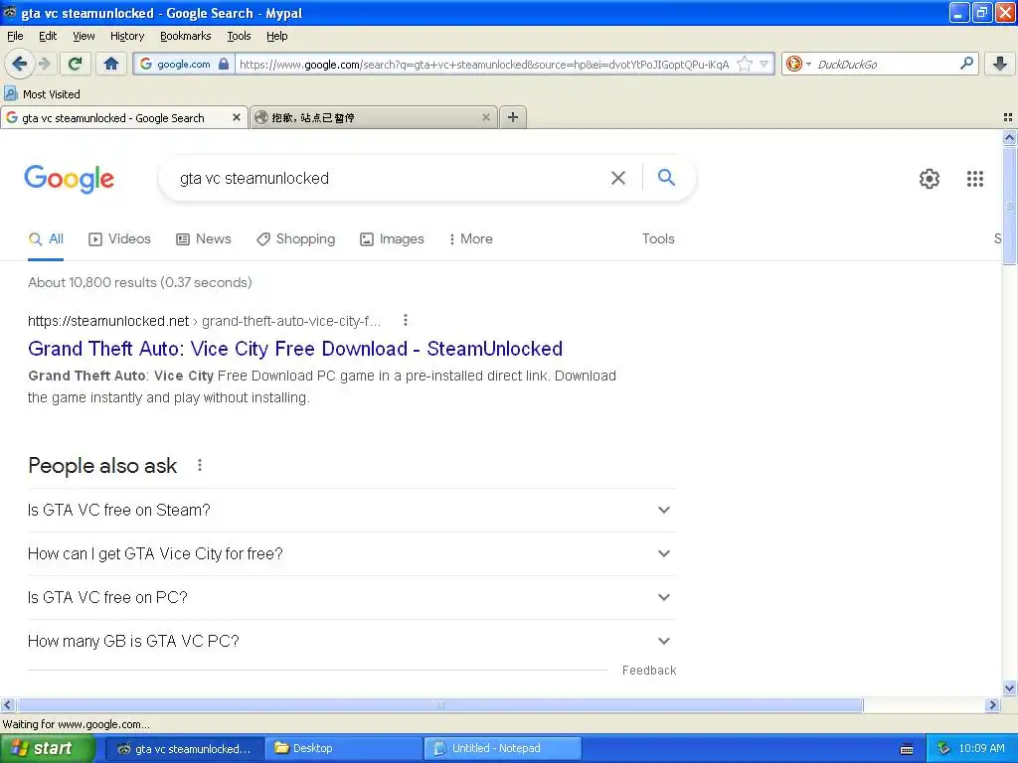
Task: Click the system tray network icon
Action: [x=944, y=748]
